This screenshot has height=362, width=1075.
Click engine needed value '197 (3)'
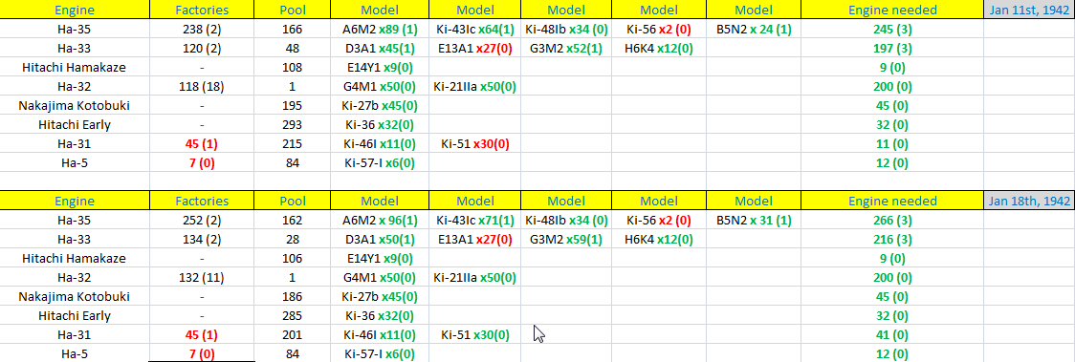(x=892, y=49)
